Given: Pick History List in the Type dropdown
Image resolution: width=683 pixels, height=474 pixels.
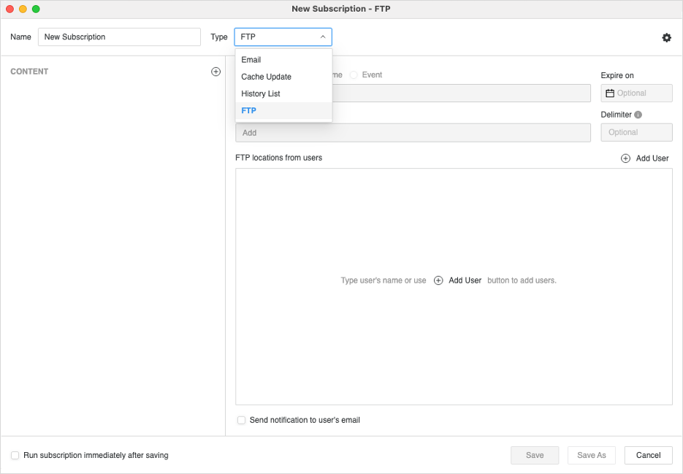Looking at the screenshot, I should point(261,93).
